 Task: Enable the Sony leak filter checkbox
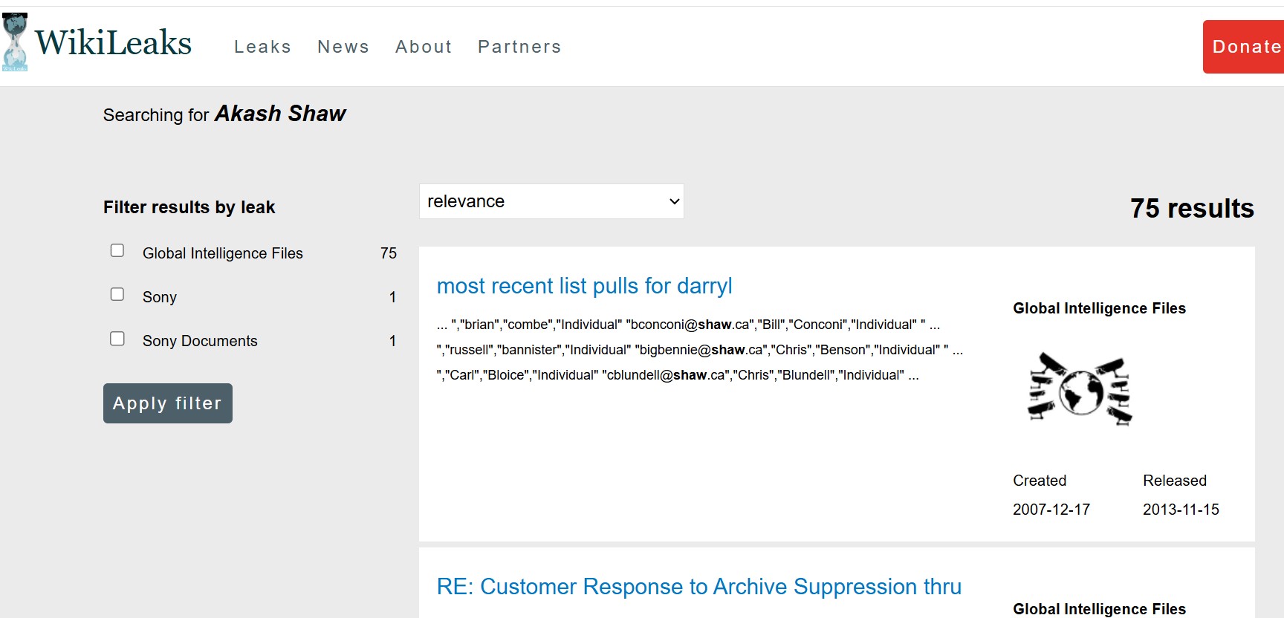117,294
